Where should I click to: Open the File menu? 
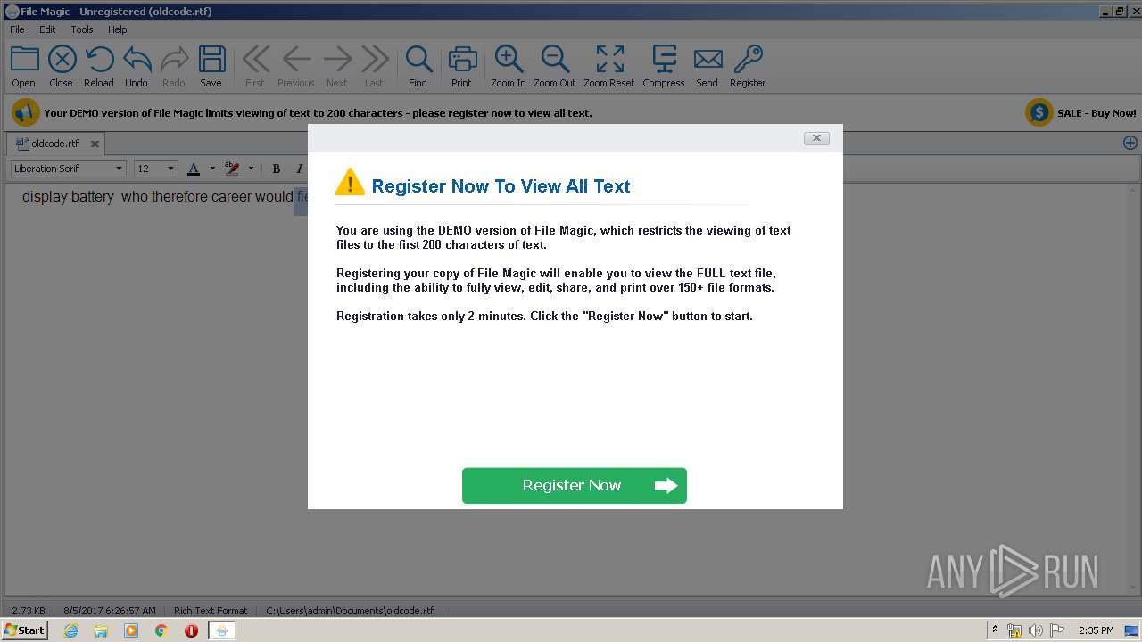click(x=17, y=29)
